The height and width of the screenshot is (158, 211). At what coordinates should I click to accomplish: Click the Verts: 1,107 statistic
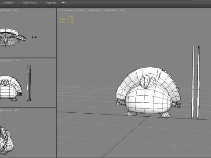66,22
